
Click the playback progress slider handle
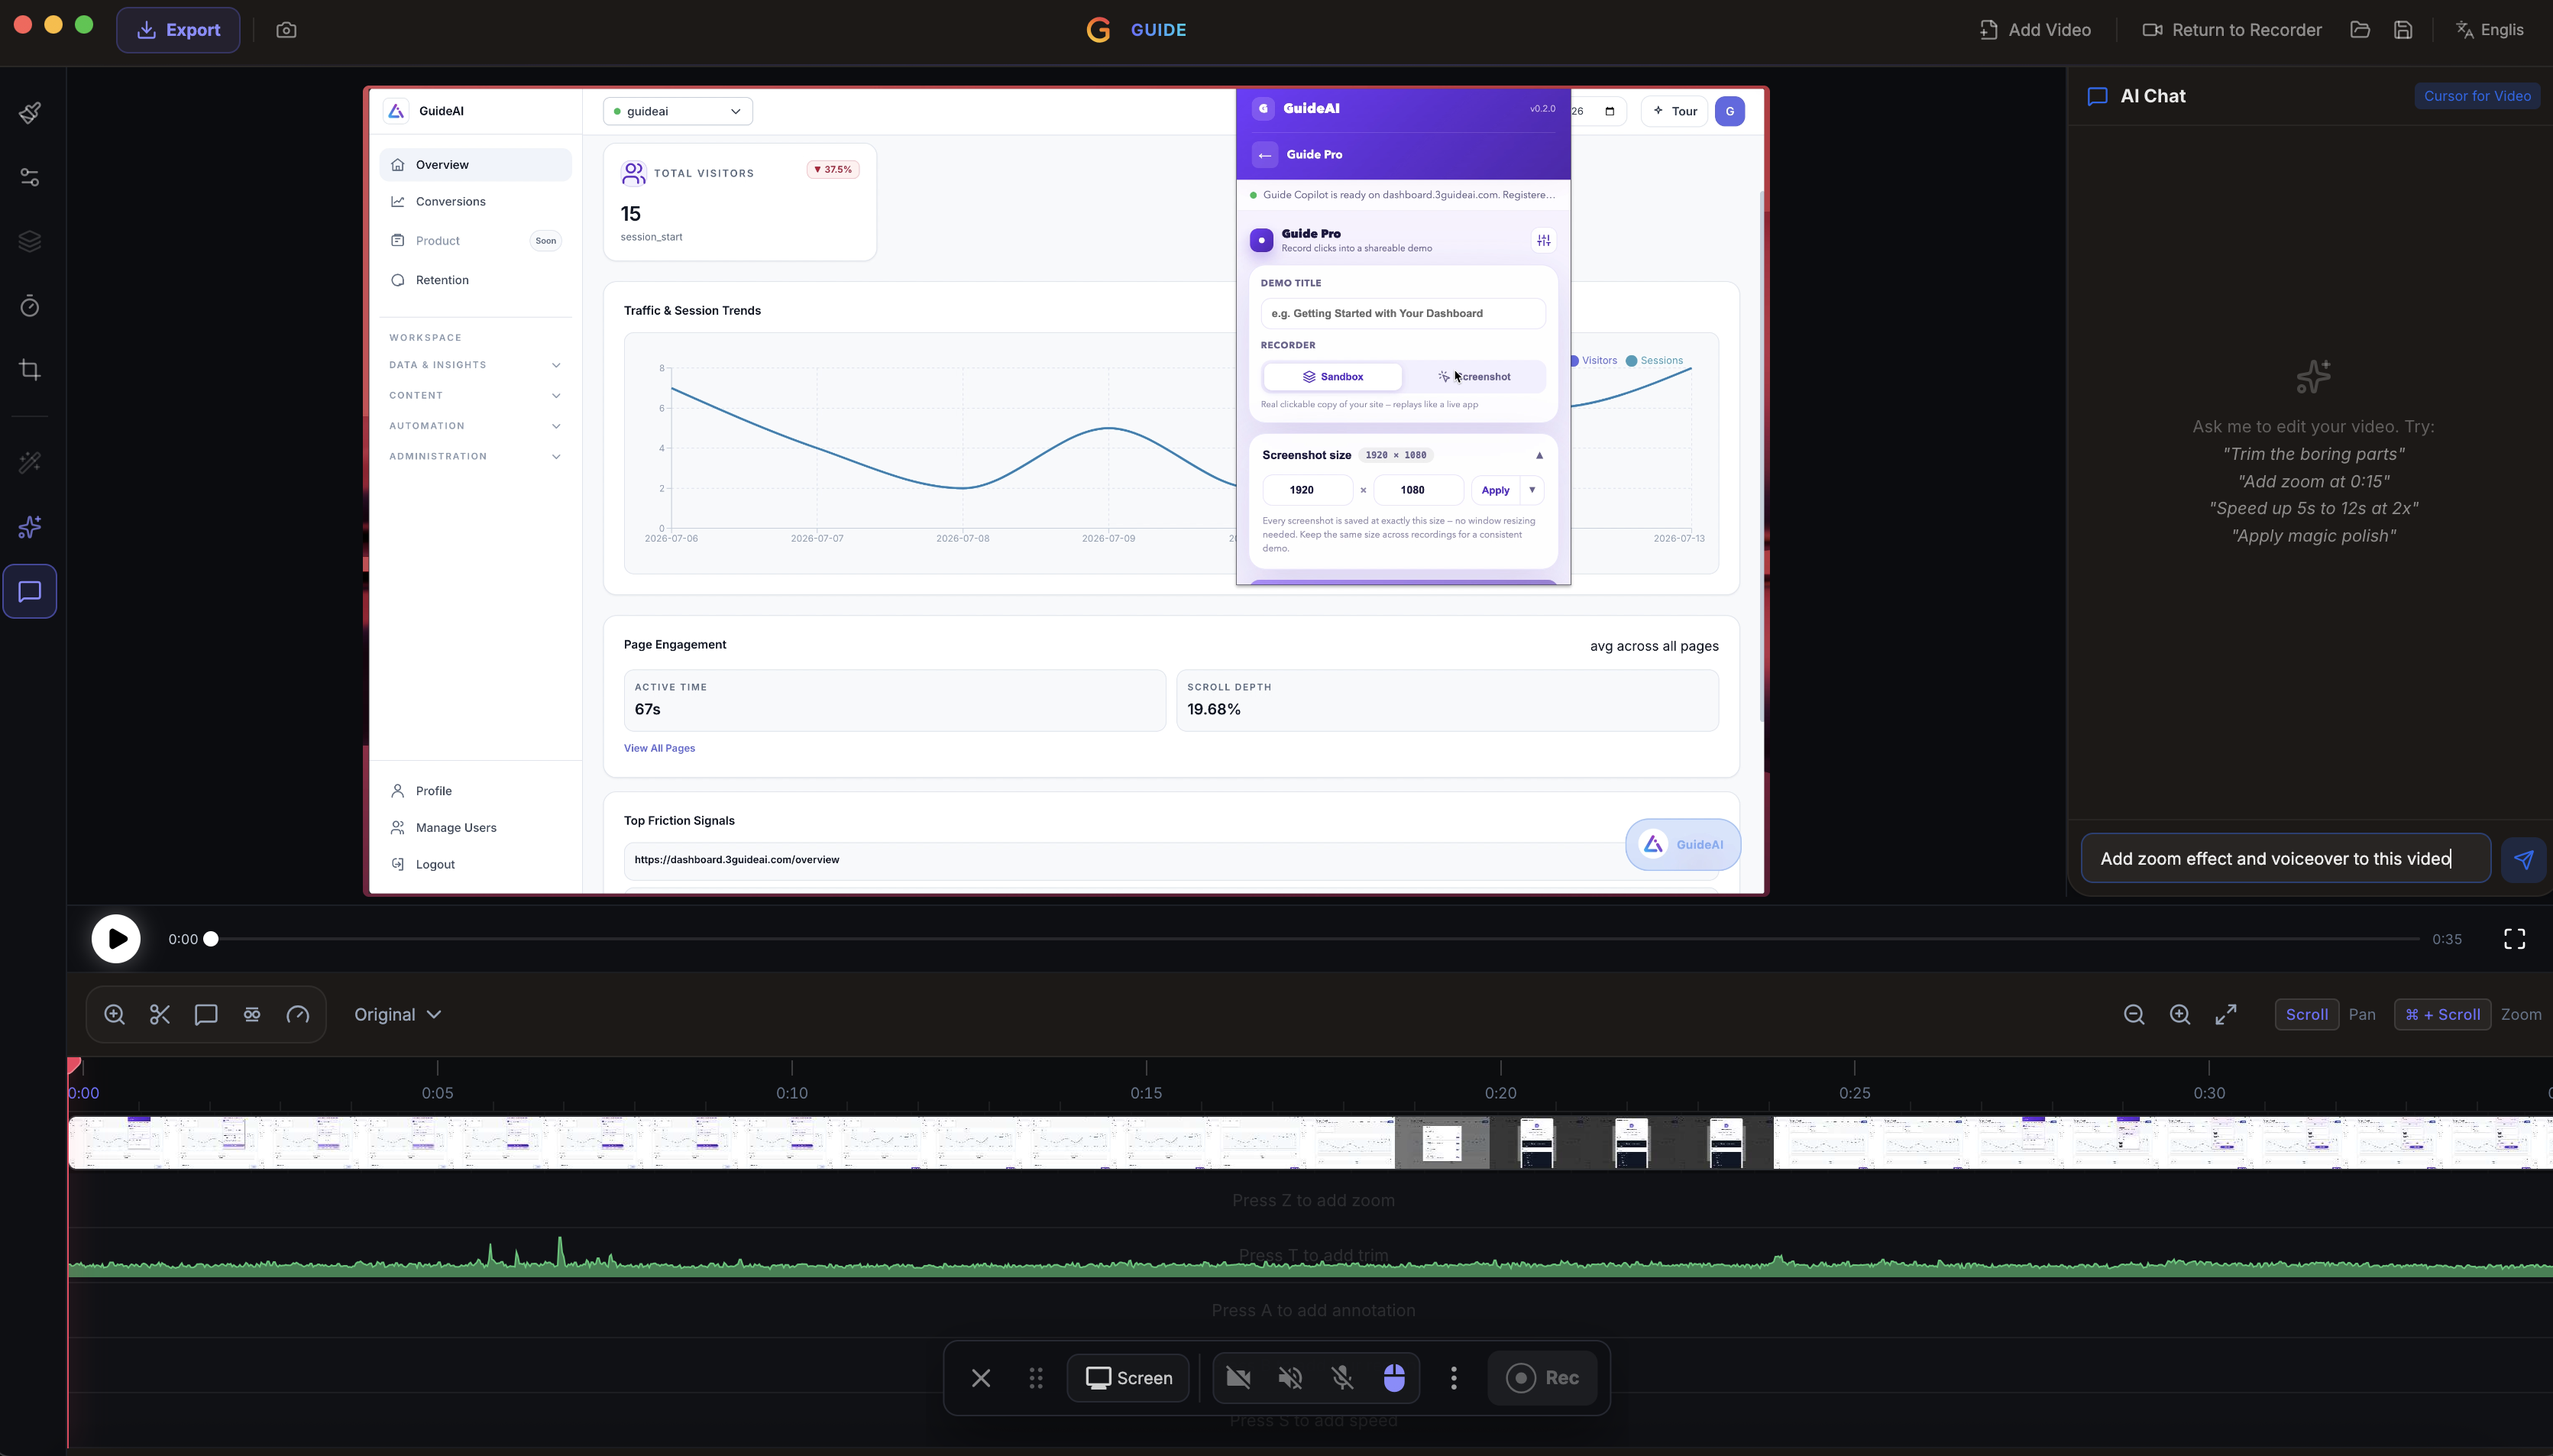point(211,939)
